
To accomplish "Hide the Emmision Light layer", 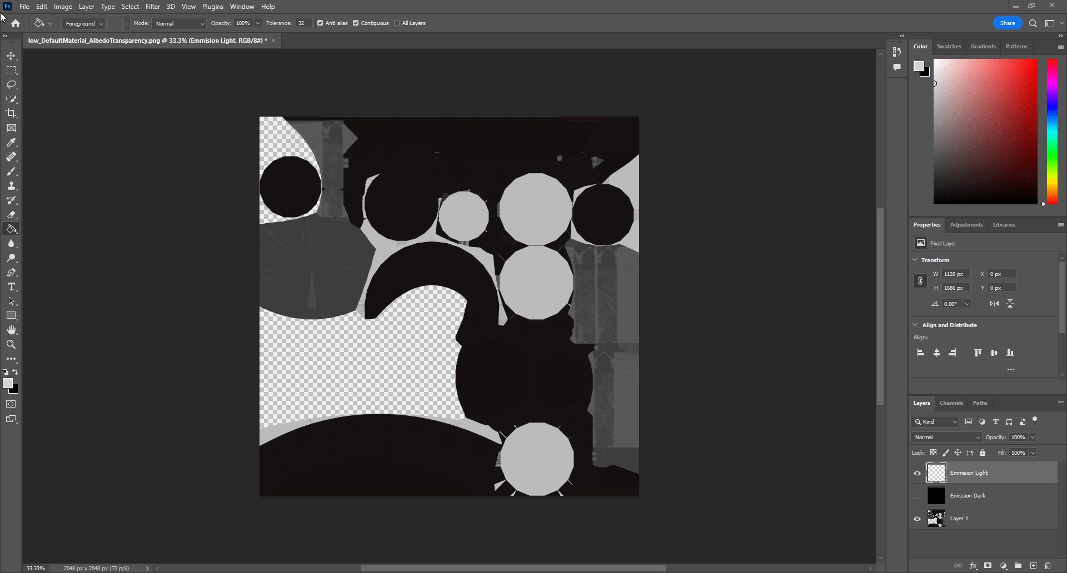I will coord(917,473).
